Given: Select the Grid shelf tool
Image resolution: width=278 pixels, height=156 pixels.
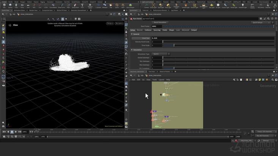Looking at the screenshot, I should (28, 6).
